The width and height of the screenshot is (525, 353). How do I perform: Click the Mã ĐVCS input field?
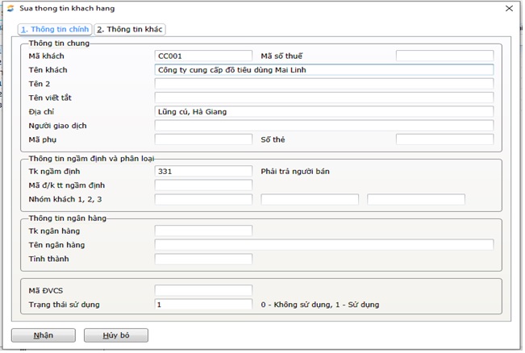(x=203, y=291)
